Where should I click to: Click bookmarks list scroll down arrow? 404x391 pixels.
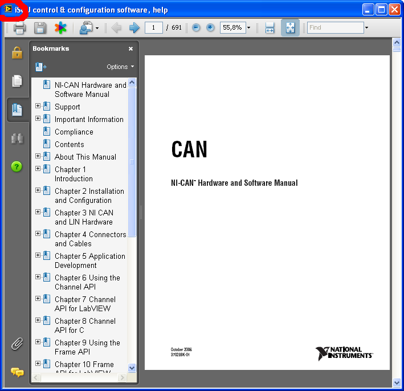click(132, 368)
